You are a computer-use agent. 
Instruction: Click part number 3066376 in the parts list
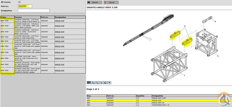[110, 105]
